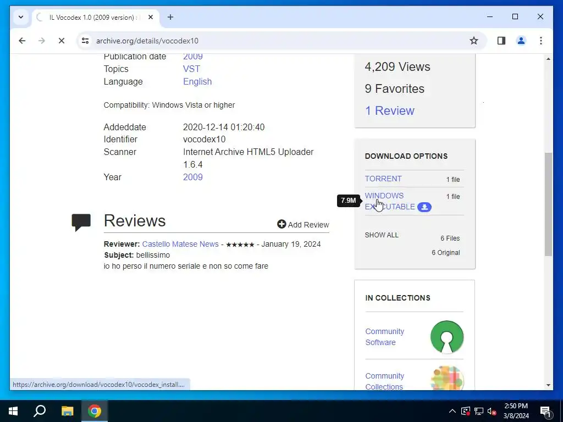This screenshot has height=422, width=563.
Task: Click the Reviews speech bubble icon
Action: [x=81, y=222]
